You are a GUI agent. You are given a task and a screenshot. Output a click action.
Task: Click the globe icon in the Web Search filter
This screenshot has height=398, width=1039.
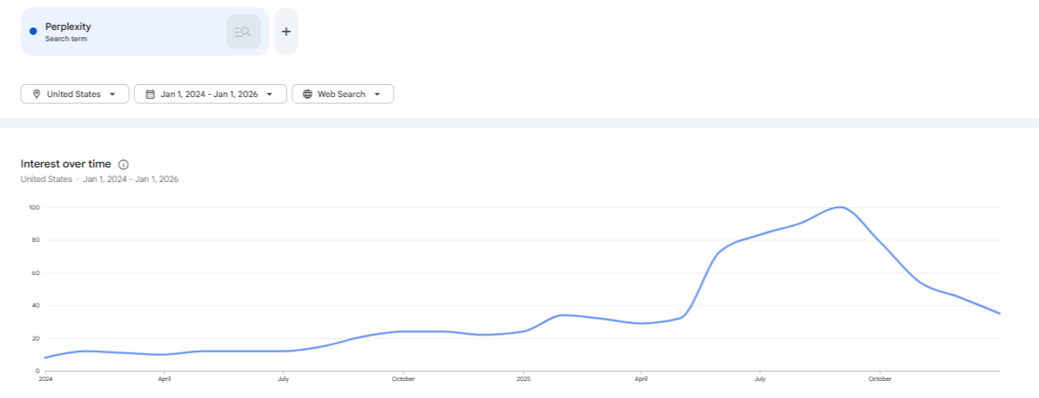click(x=308, y=94)
